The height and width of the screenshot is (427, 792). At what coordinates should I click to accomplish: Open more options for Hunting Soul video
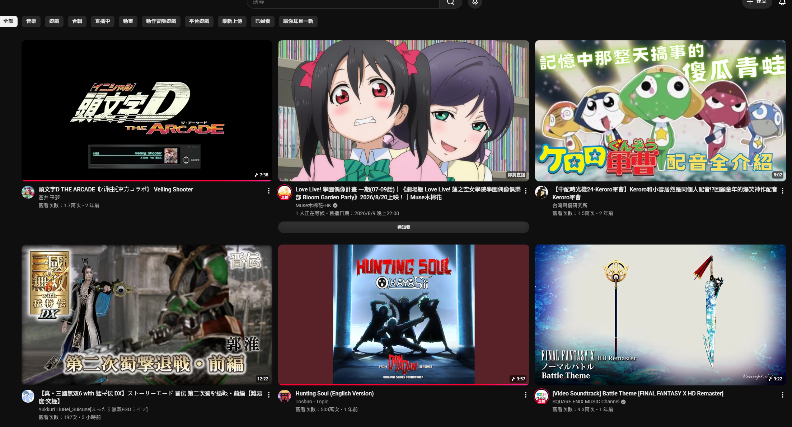pos(525,395)
